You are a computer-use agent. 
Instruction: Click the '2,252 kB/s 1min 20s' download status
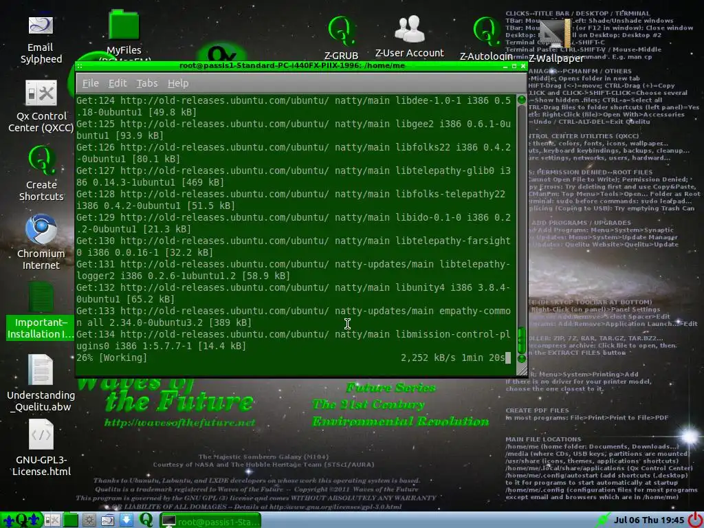pos(452,357)
